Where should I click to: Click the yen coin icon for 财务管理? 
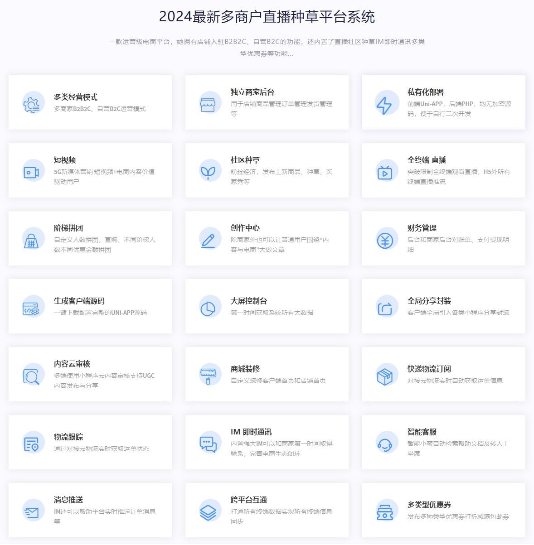[x=385, y=240]
